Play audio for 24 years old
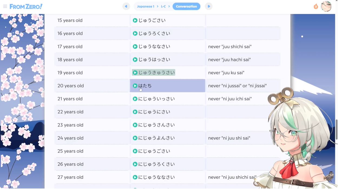Image resolution: width=338 pixels, height=189 pixels. 135,138
